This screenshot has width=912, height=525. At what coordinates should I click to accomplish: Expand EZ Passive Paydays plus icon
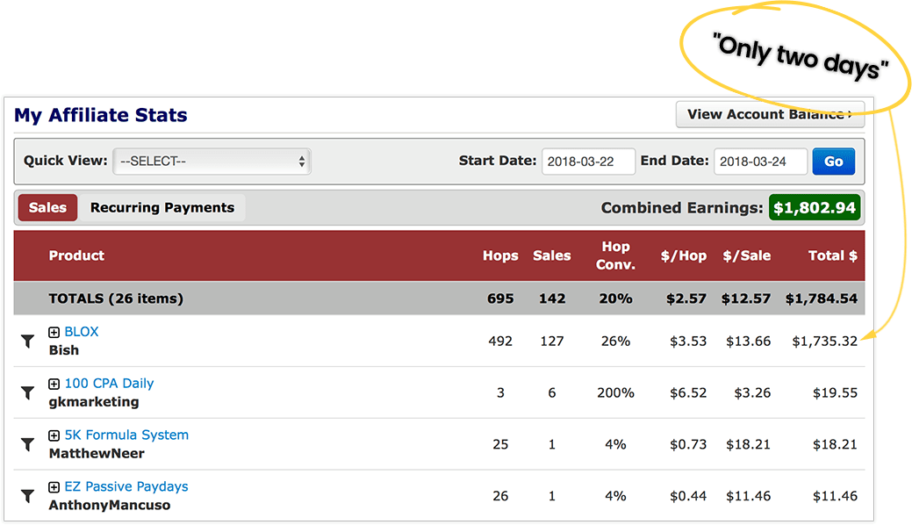pos(54,487)
